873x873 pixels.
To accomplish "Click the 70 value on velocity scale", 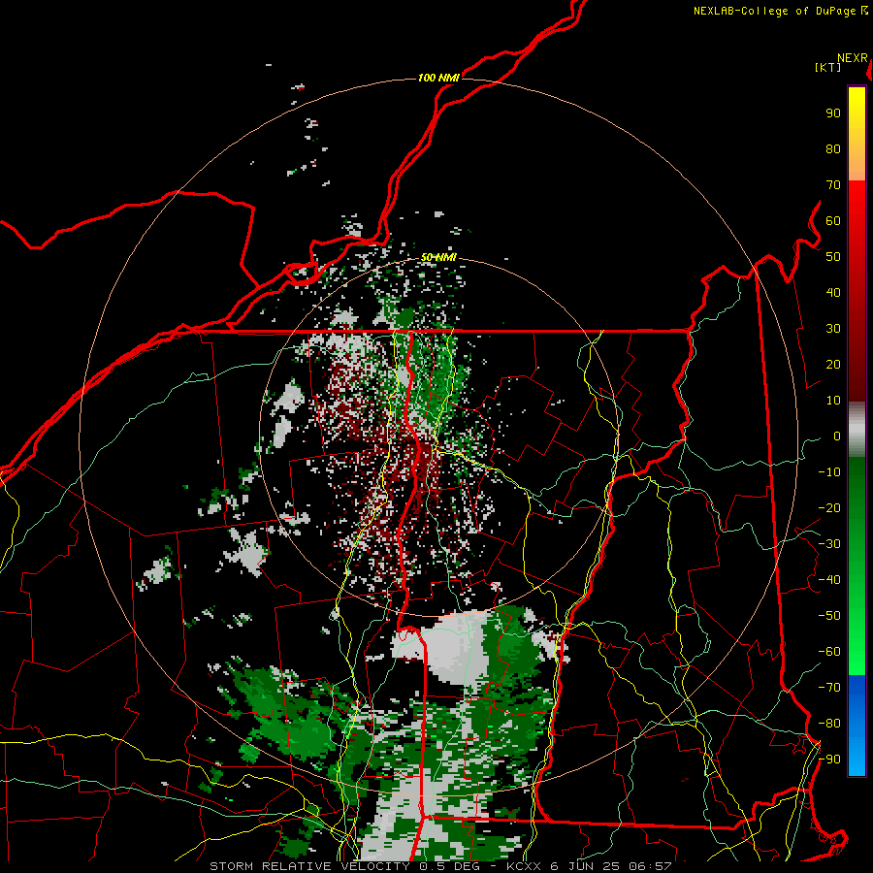I will pyautogui.click(x=833, y=185).
